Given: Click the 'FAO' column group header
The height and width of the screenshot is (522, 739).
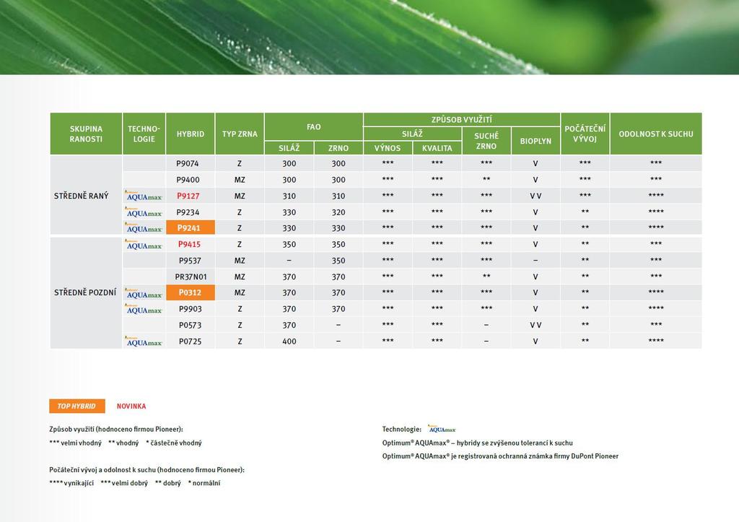Looking at the screenshot, I should click(x=313, y=127).
